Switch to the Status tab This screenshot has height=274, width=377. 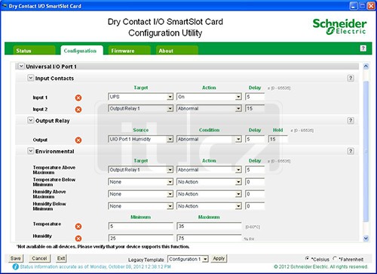point(34,51)
